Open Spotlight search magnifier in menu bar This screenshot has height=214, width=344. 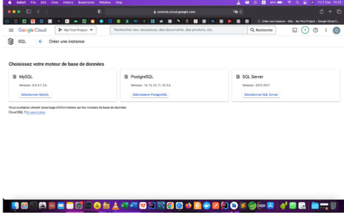point(297,3)
